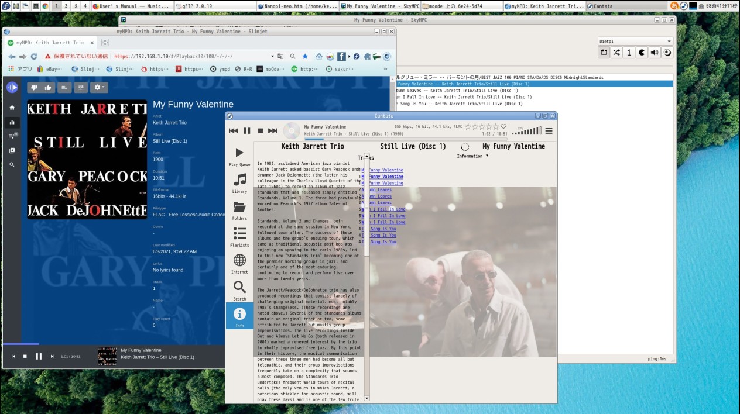Toggle repeat mode in SkyMPC

pos(604,53)
